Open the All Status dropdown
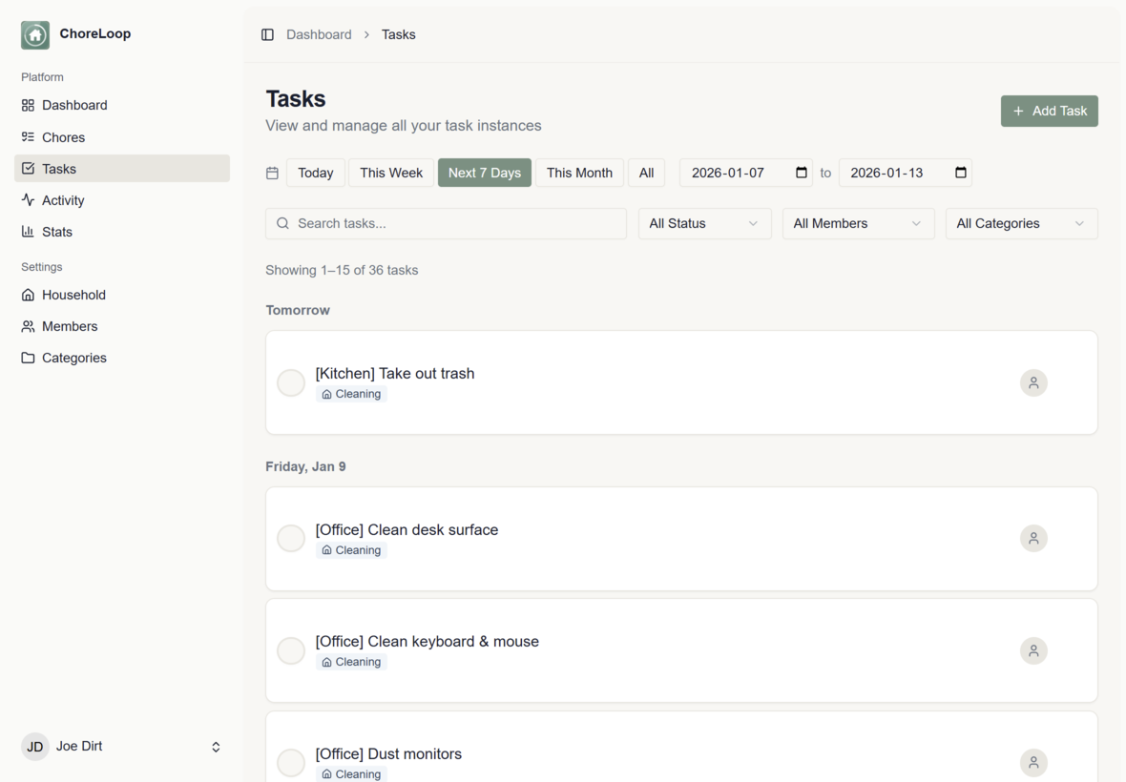 pyautogui.click(x=704, y=223)
